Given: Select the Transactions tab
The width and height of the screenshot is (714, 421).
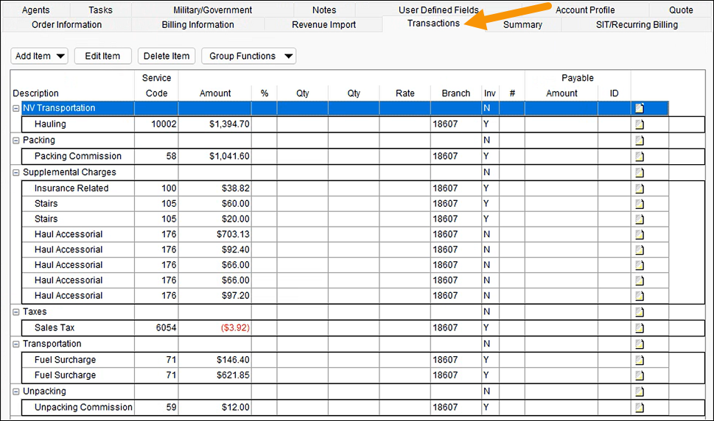Looking at the screenshot, I should click(x=433, y=24).
